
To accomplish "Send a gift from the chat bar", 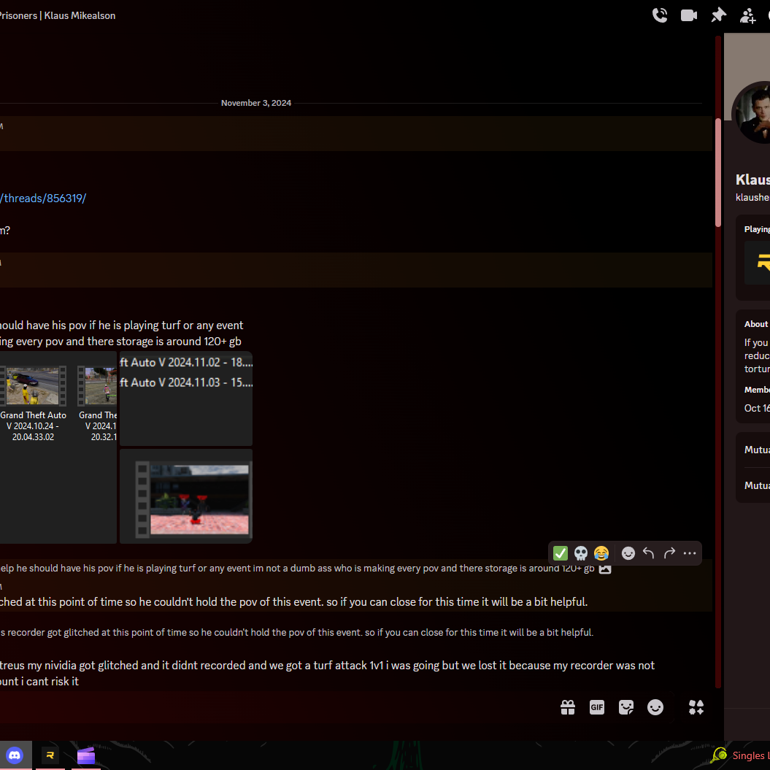I will [568, 707].
